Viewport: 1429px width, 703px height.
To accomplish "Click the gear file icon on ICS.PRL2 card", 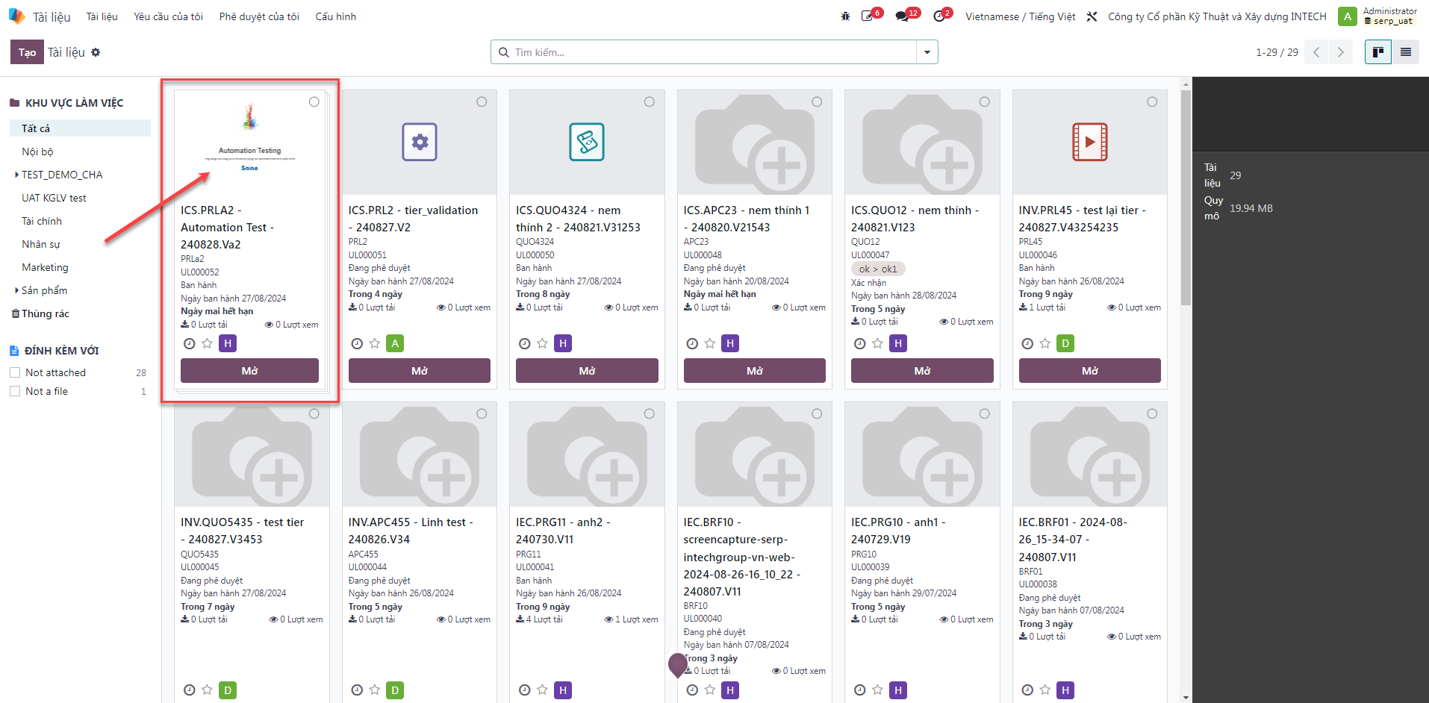I will tap(420, 142).
